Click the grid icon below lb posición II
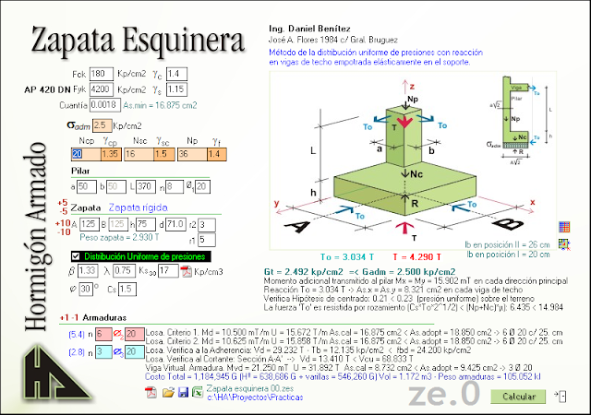Screen dimensions: 591x415 [x=564, y=244]
